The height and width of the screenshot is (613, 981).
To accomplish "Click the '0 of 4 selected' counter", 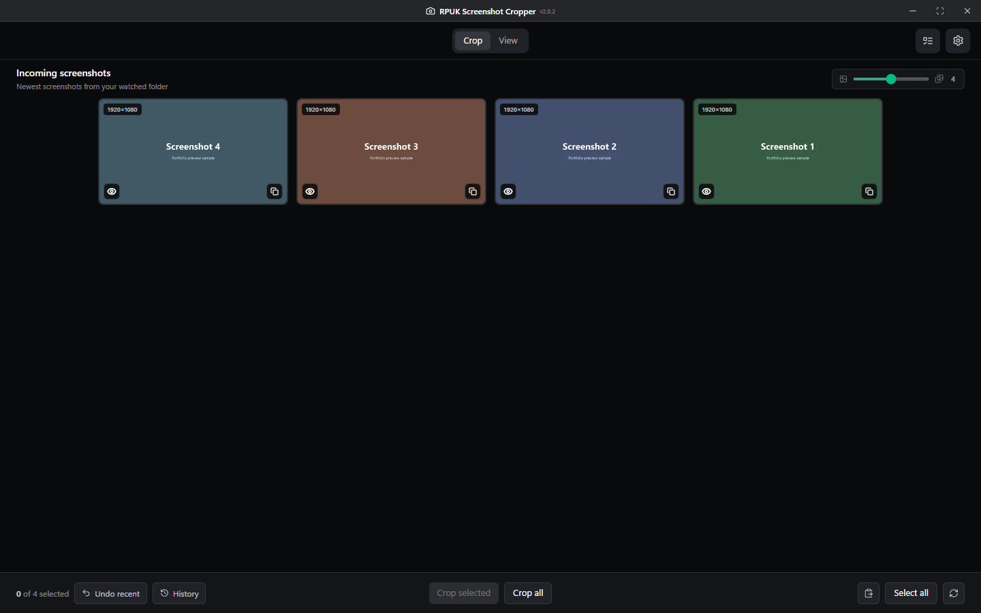I will coord(43,594).
